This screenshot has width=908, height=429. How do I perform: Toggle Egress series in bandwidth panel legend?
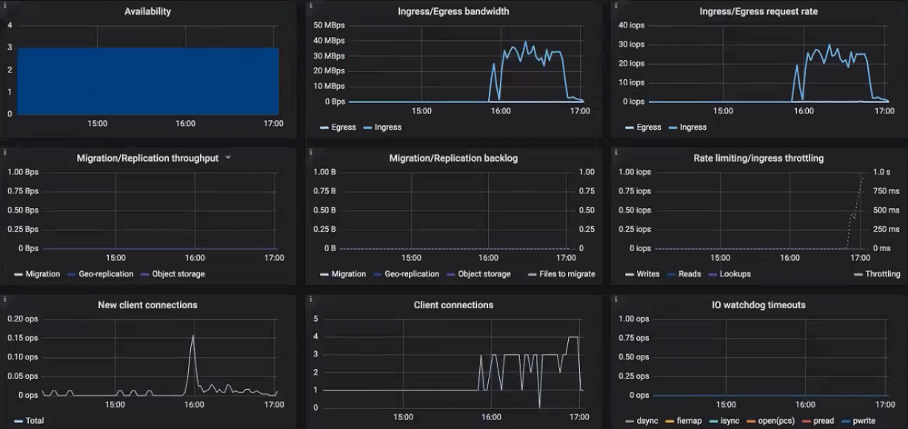342,127
